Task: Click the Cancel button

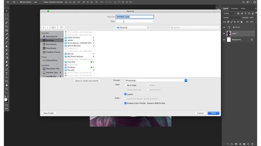Action: click(x=200, y=113)
